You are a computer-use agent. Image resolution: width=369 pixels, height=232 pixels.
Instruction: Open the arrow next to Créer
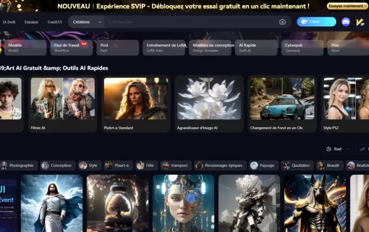point(331,22)
